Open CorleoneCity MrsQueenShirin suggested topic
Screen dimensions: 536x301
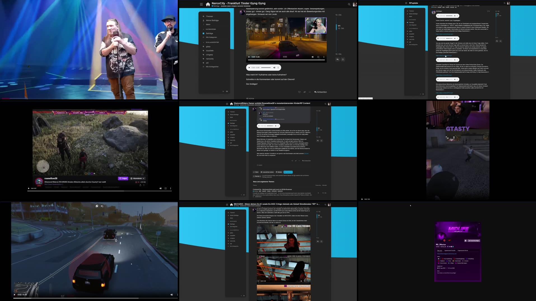(x=272, y=189)
